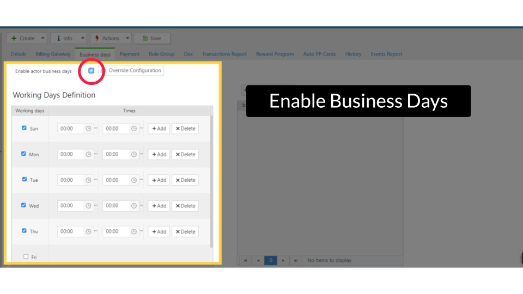Click the Tuesday start time clock icon
This screenshot has width=523, height=294.
(88, 180)
